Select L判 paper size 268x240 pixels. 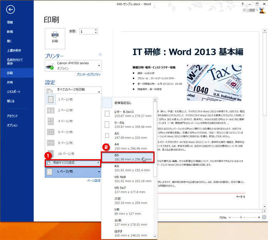(x=128, y=212)
